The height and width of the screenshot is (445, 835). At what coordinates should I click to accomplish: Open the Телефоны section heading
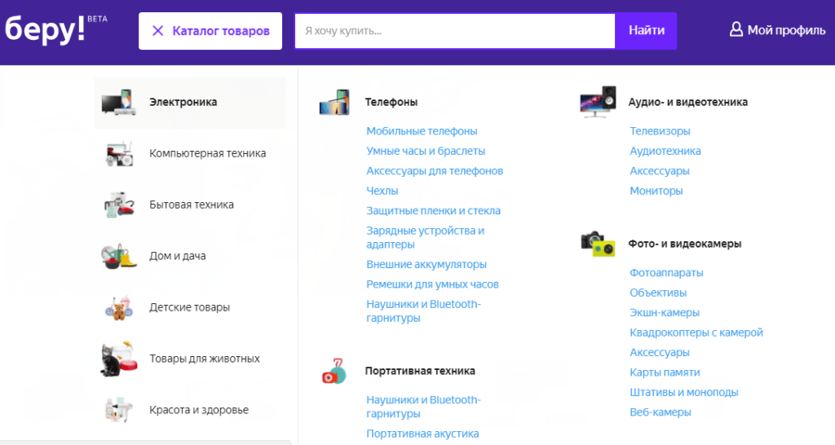[391, 102]
